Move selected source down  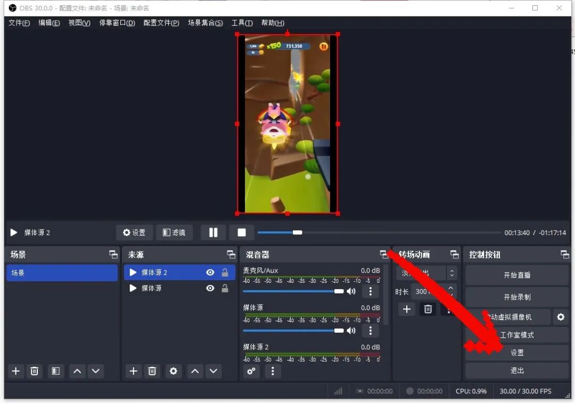pyautogui.click(x=213, y=371)
